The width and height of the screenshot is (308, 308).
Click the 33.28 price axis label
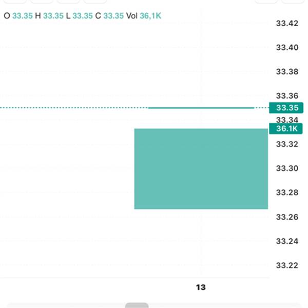click(x=287, y=192)
